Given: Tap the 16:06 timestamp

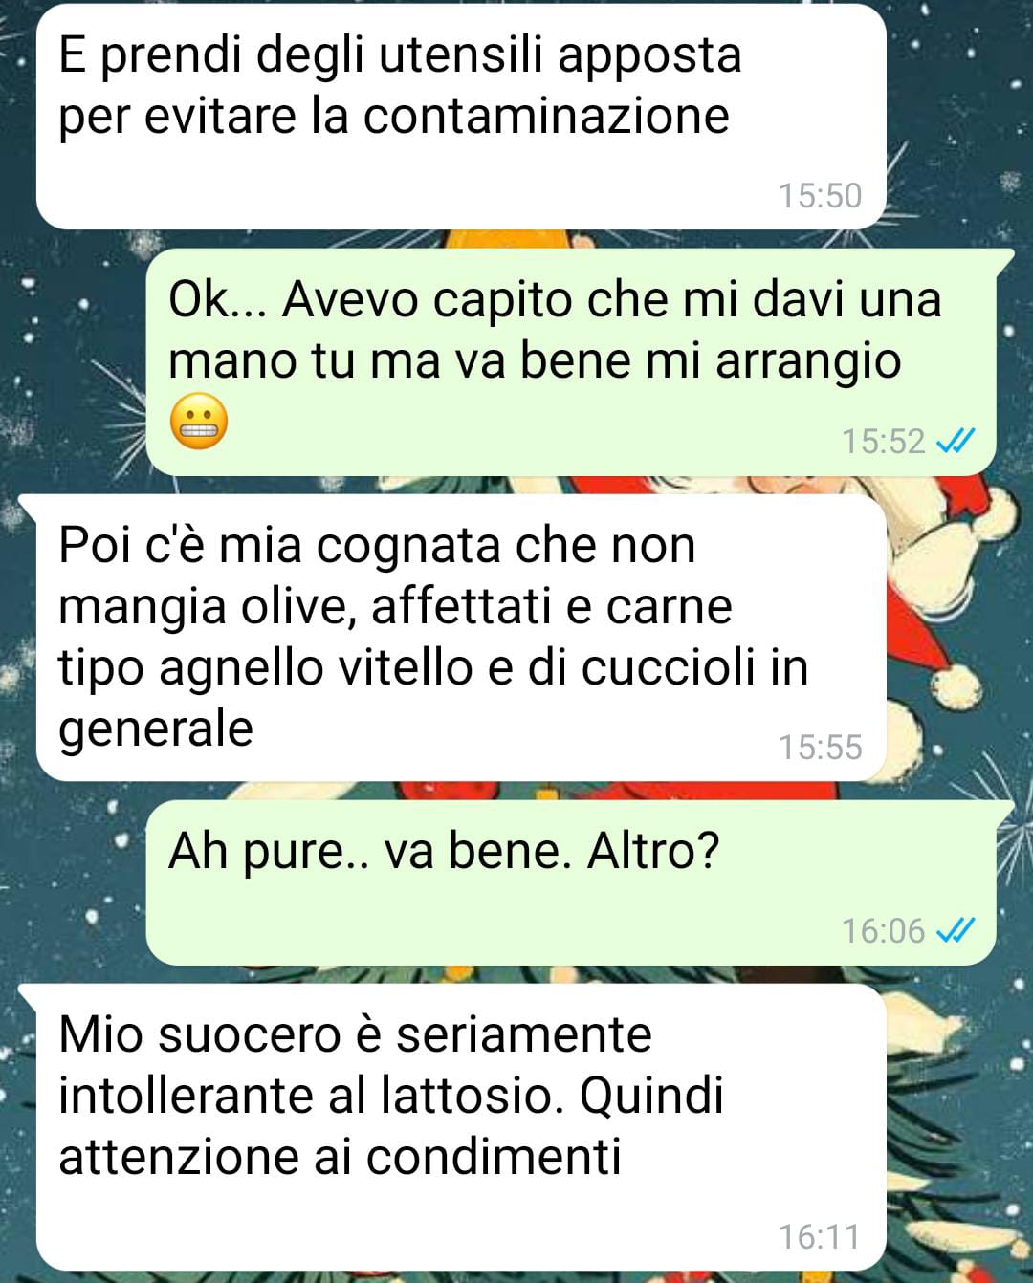Looking at the screenshot, I should click(x=883, y=930).
